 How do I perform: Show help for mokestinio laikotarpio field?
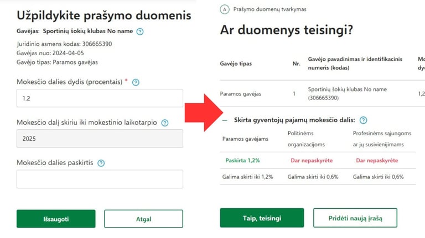(x=165, y=123)
